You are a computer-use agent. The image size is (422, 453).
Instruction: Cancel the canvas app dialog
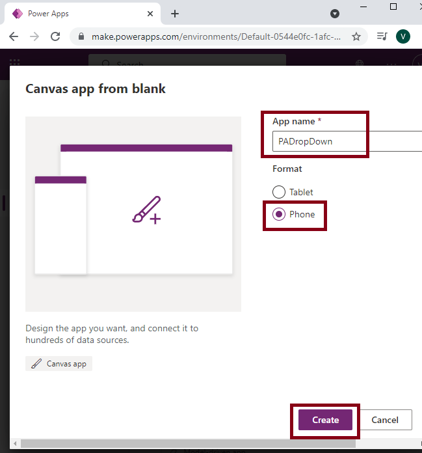[x=385, y=420]
